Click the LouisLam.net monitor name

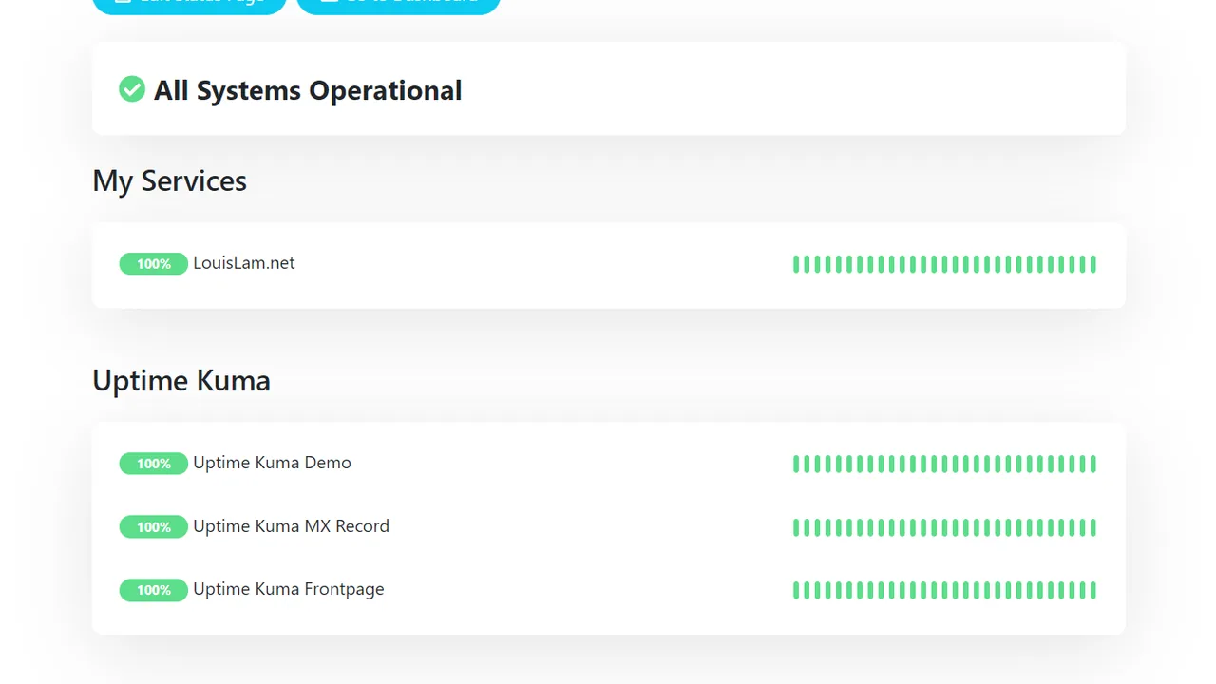244,263
